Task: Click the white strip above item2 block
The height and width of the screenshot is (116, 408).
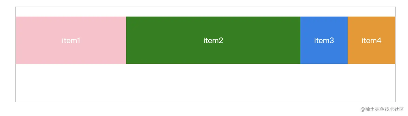Action: 213,12
